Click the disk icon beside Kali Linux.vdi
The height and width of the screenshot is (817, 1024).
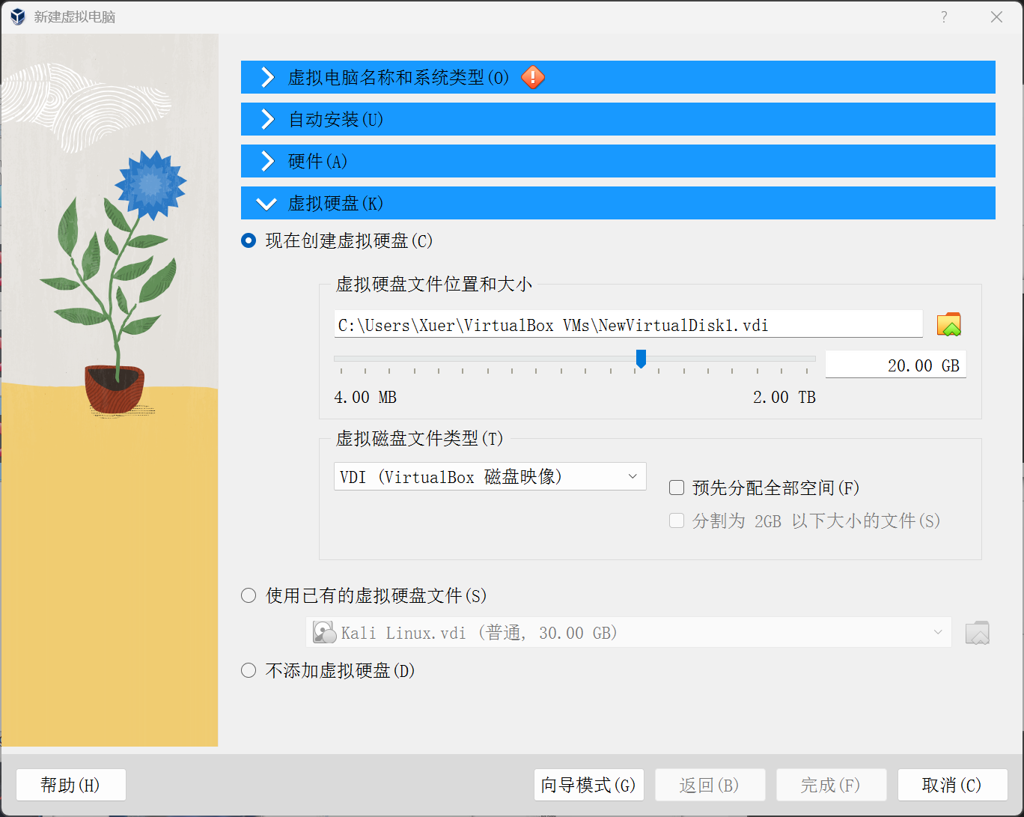324,632
